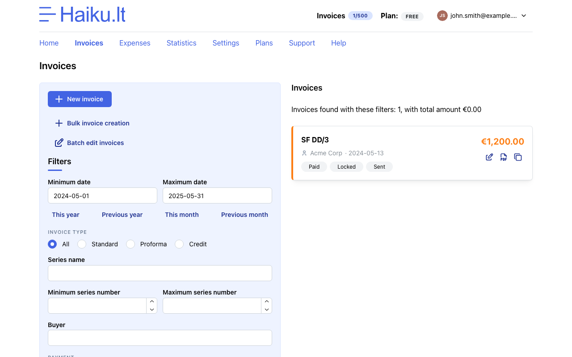Apply the Previous year date filter

point(122,215)
